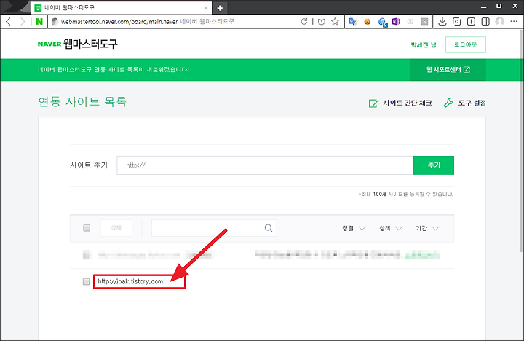Open the split view icon
This screenshot has height=341, width=524.
tap(485, 22)
